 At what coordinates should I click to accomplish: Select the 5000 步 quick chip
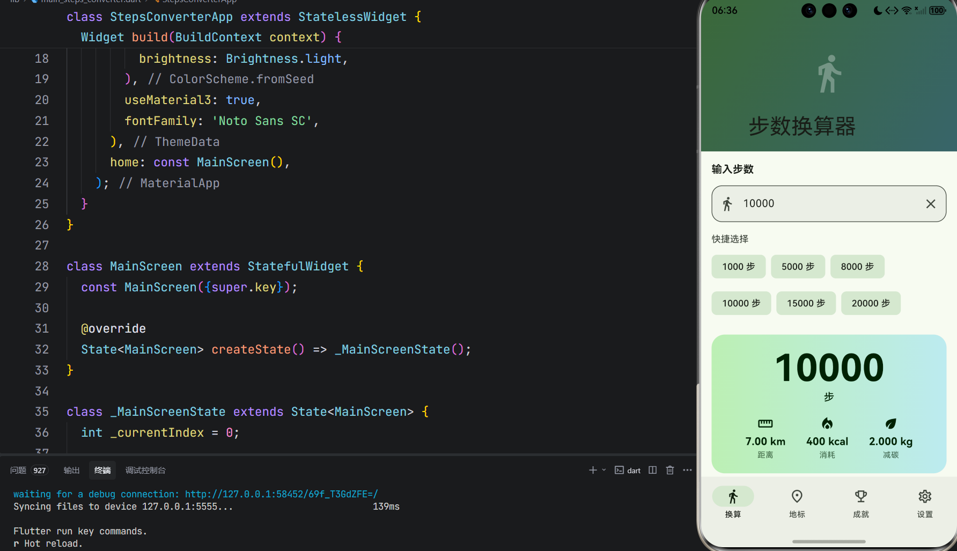tap(798, 267)
